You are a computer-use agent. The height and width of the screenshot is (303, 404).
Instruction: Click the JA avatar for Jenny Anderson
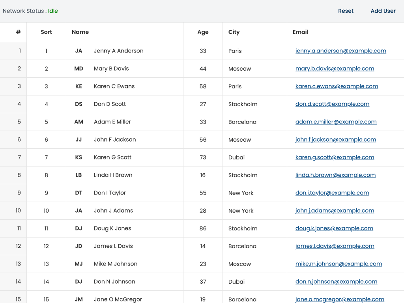tap(79, 51)
